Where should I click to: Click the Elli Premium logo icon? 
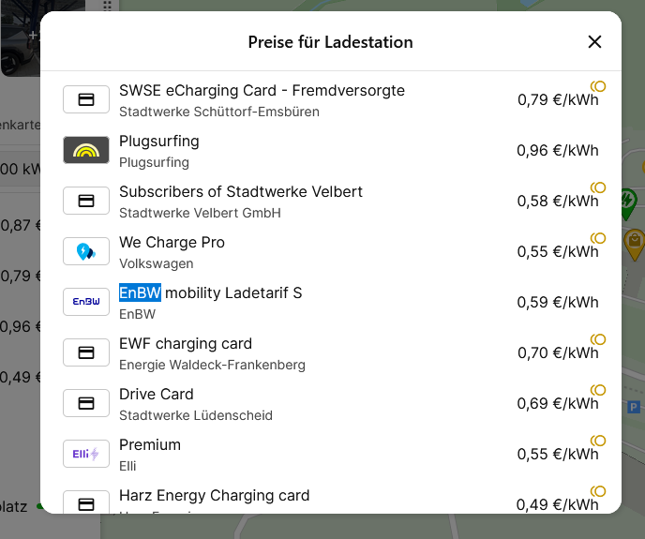tap(86, 454)
